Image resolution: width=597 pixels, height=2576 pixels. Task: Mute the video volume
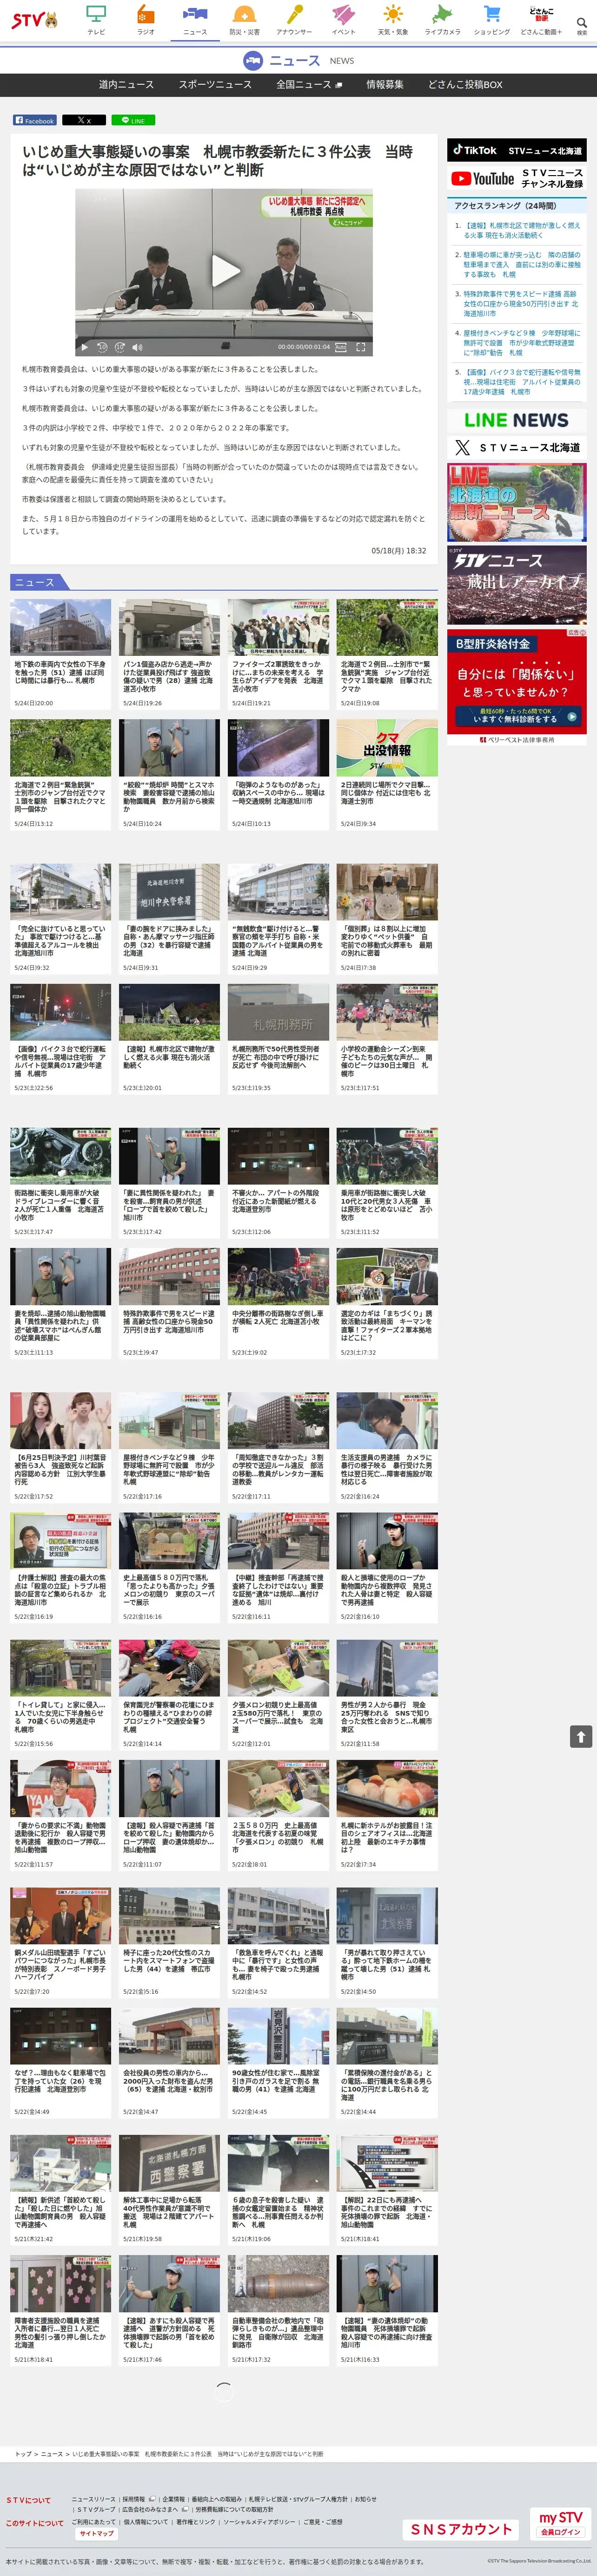pos(138,347)
